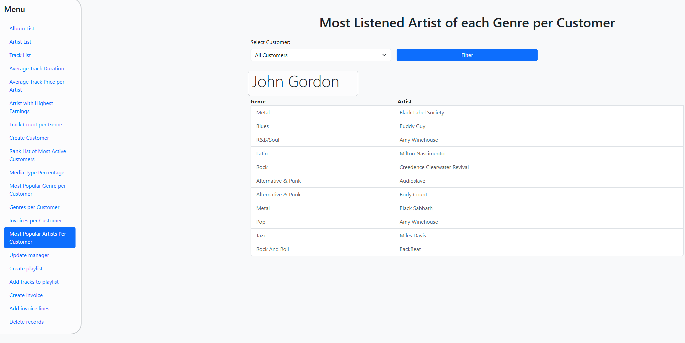The height and width of the screenshot is (343, 685).
Task: Go to Artist List in menu
Action: pyautogui.click(x=20, y=42)
